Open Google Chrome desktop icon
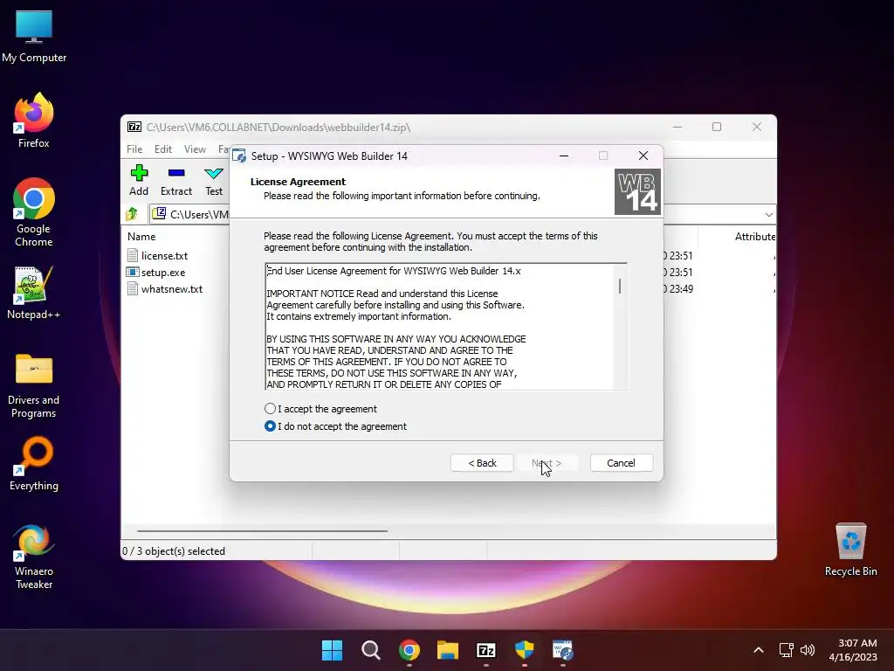 34,212
